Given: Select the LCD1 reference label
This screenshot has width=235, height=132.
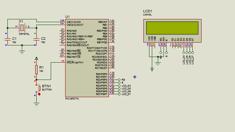Looking at the screenshot, I should coord(148,11).
